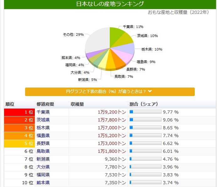Click the 熊本県 link in row ten

(x=43, y=183)
